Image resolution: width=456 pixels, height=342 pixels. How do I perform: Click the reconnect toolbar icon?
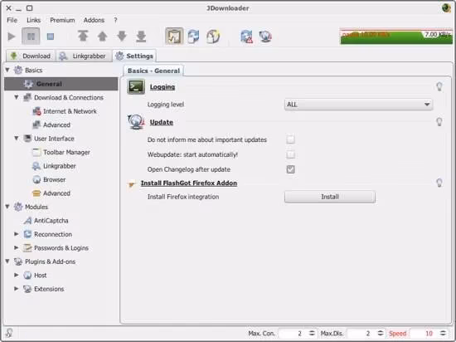pos(193,36)
